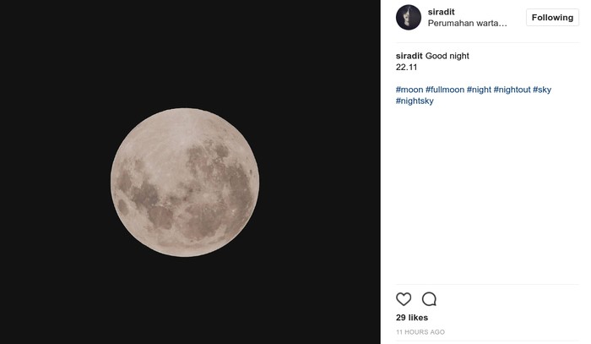
Task: Open the siradit username in the post header
Action: coord(442,12)
